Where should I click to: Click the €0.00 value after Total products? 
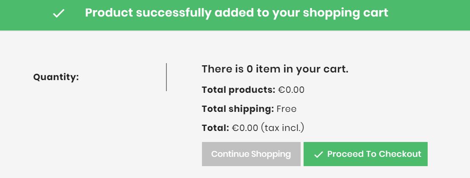pyautogui.click(x=291, y=90)
